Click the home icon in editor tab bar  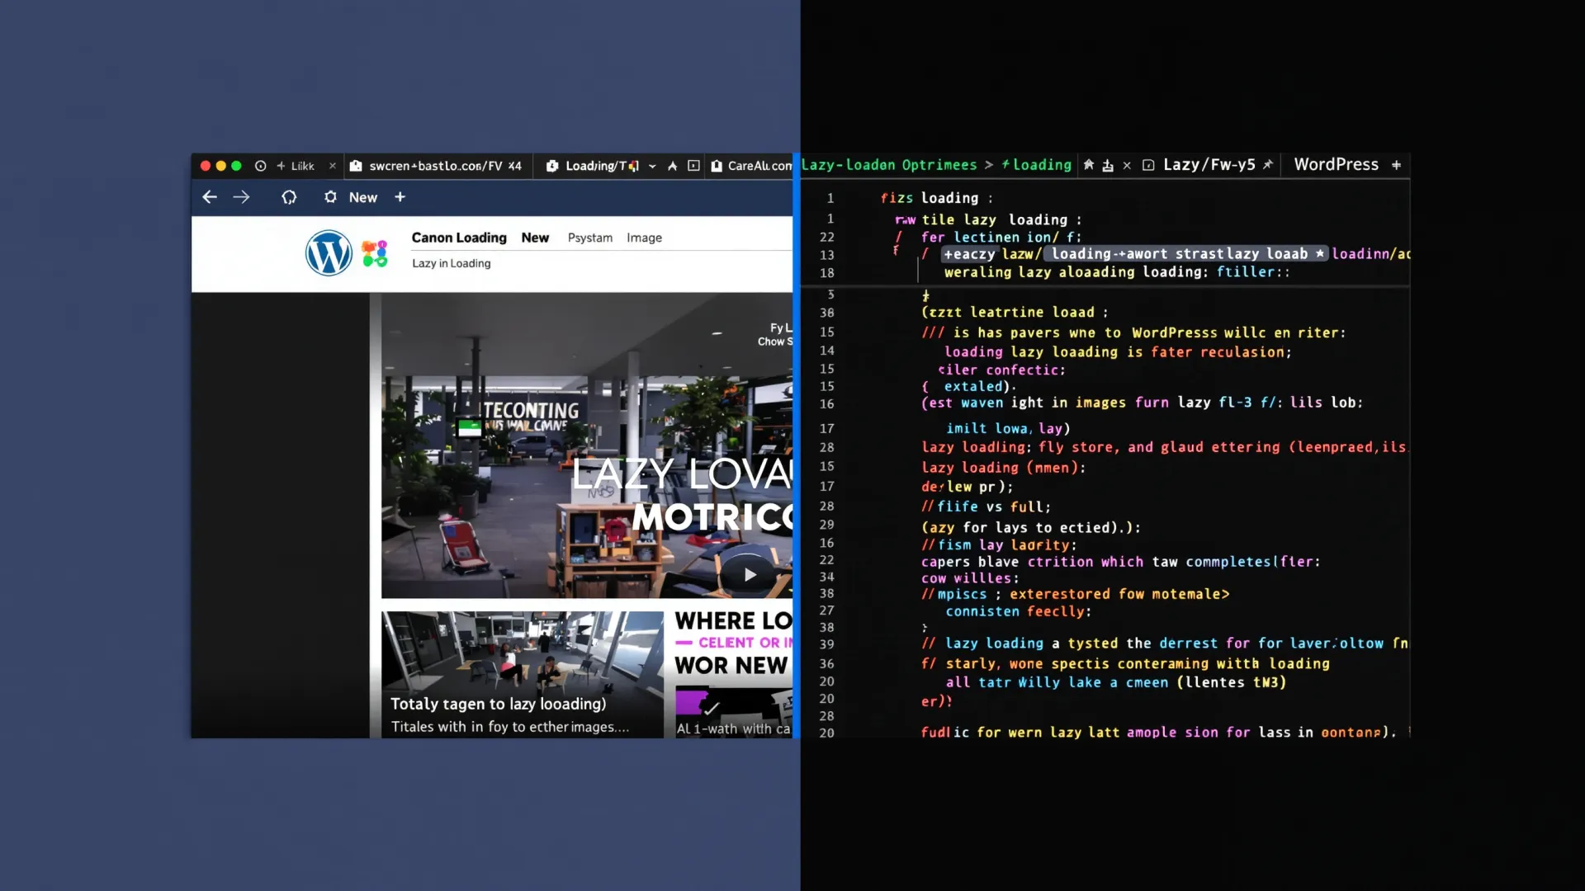click(x=1089, y=165)
